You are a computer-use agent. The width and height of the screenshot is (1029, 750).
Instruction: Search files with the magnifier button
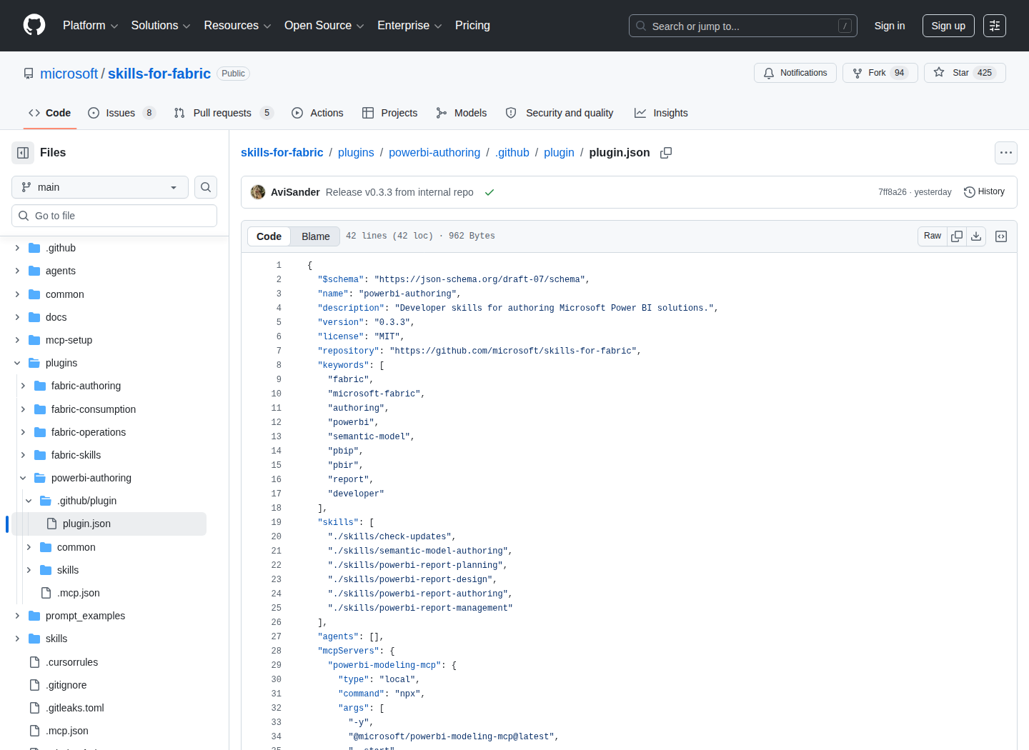(x=206, y=187)
